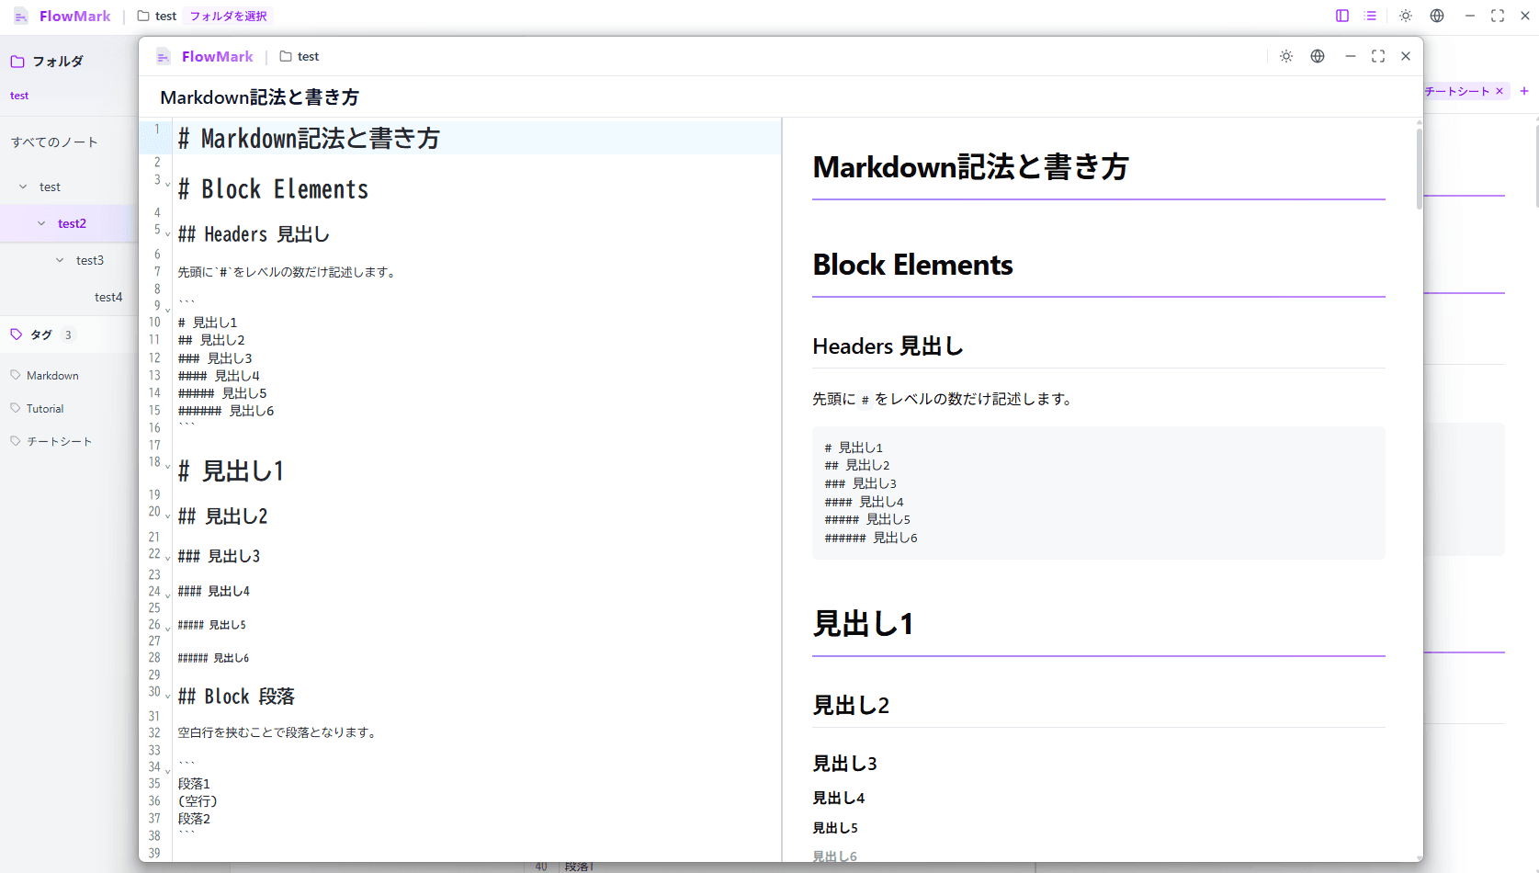1539x873 pixels.
Task: Toggle sidebar panel layout icon in background window
Action: click(1342, 16)
